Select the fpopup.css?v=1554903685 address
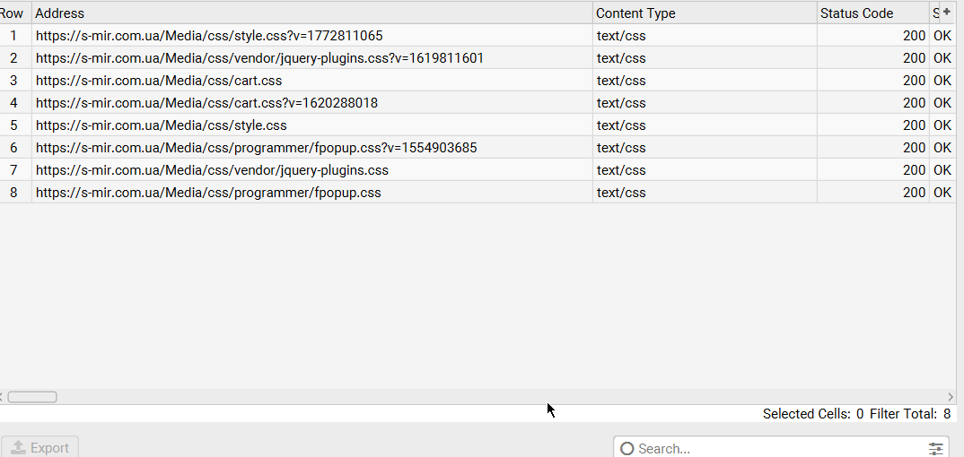The image size is (964, 457). pos(256,148)
